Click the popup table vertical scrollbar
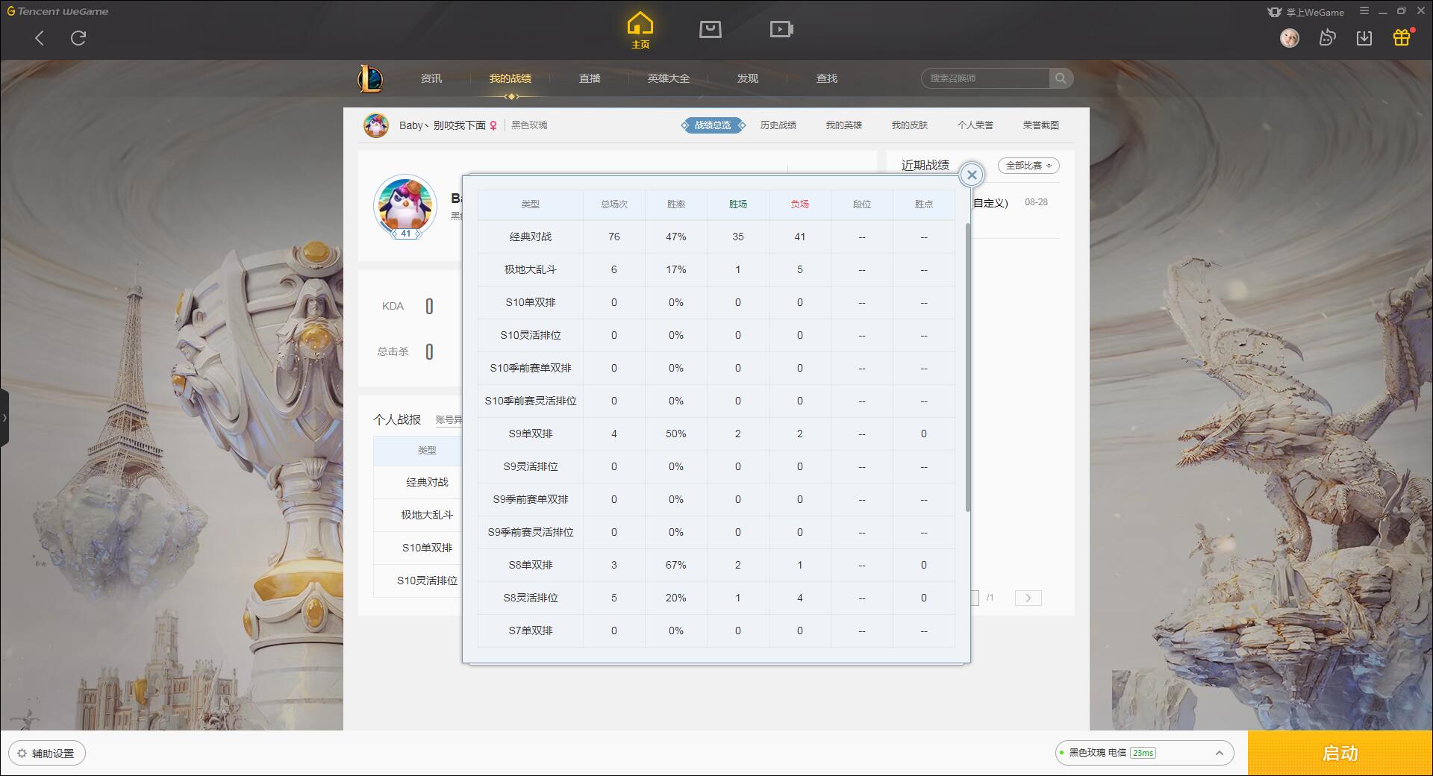1433x776 pixels. [968, 366]
